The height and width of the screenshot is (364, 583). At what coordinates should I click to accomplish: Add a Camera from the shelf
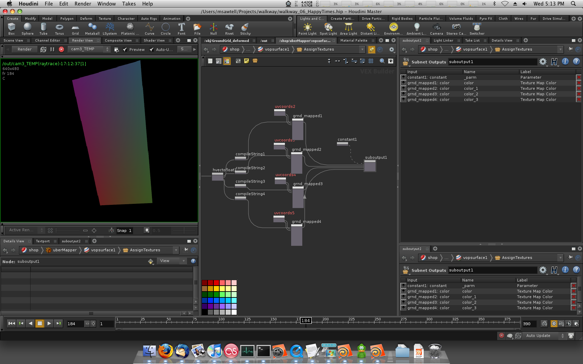(437, 29)
